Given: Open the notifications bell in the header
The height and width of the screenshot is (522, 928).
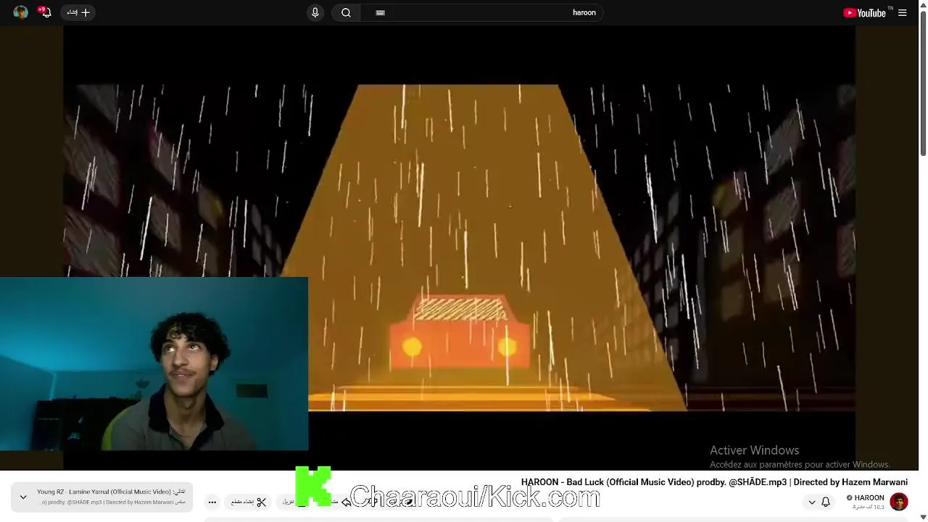Looking at the screenshot, I should tap(45, 12).
